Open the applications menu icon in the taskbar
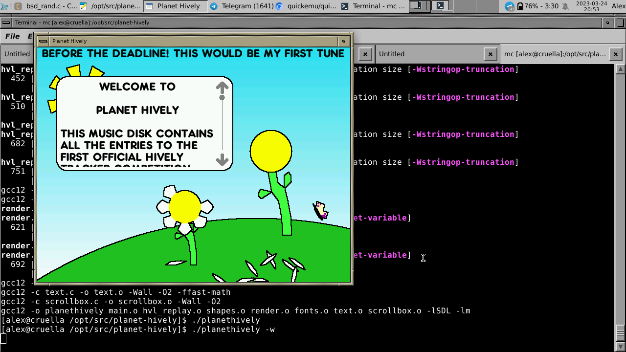The height and width of the screenshot is (352, 626). coord(5,6)
